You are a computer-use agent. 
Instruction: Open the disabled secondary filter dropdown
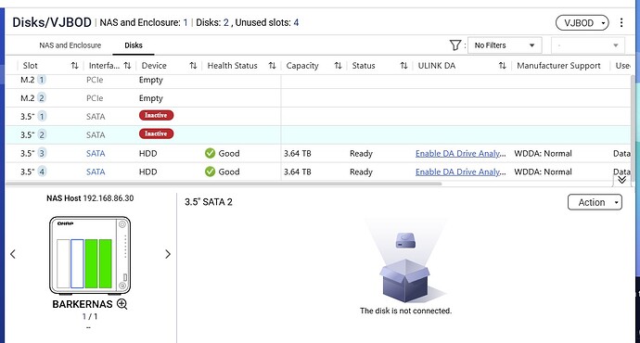click(588, 45)
